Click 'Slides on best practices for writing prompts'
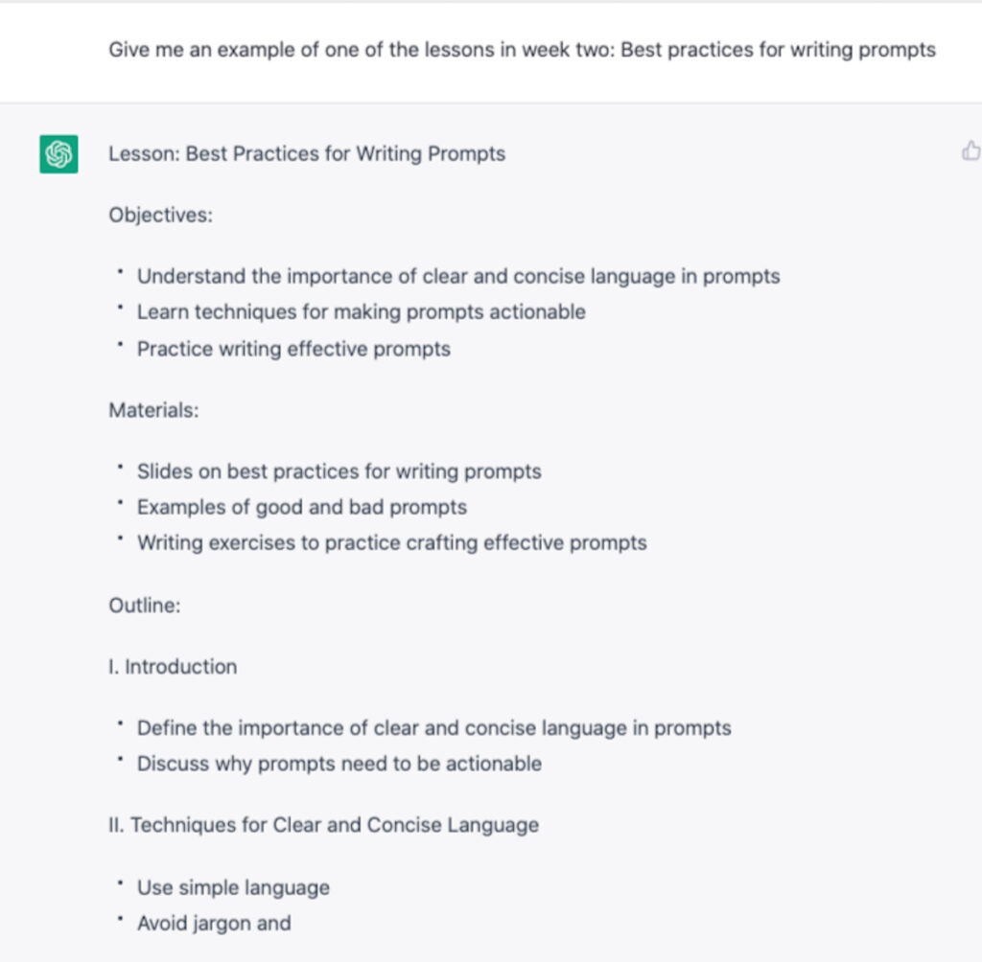Image resolution: width=982 pixels, height=962 pixels. click(x=339, y=472)
